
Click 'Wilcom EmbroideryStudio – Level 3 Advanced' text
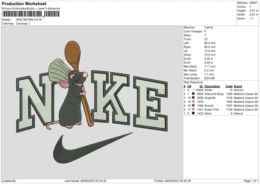(31, 9)
